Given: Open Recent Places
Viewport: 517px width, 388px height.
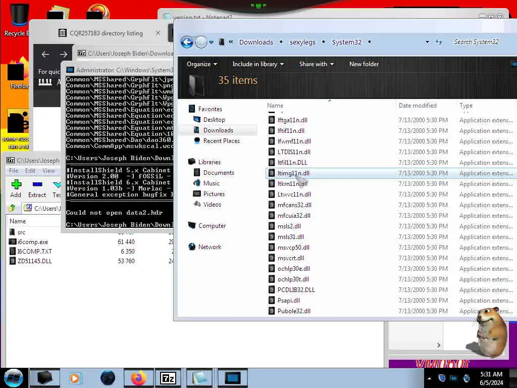Looking at the screenshot, I should (221, 141).
